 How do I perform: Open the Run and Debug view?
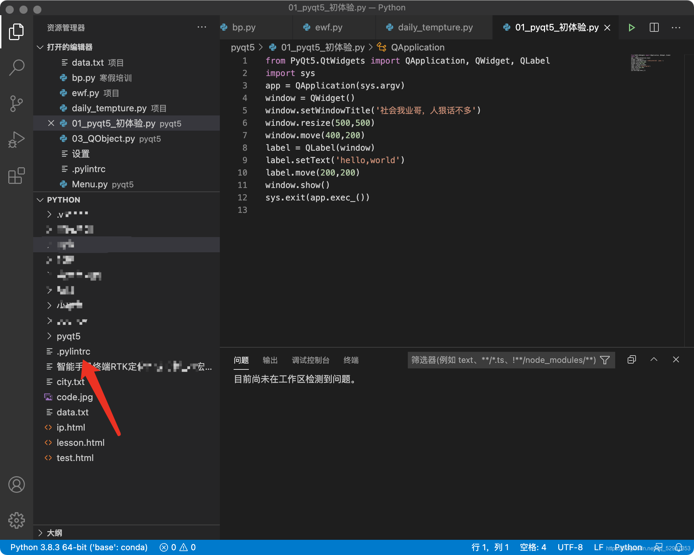coord(16,140)
